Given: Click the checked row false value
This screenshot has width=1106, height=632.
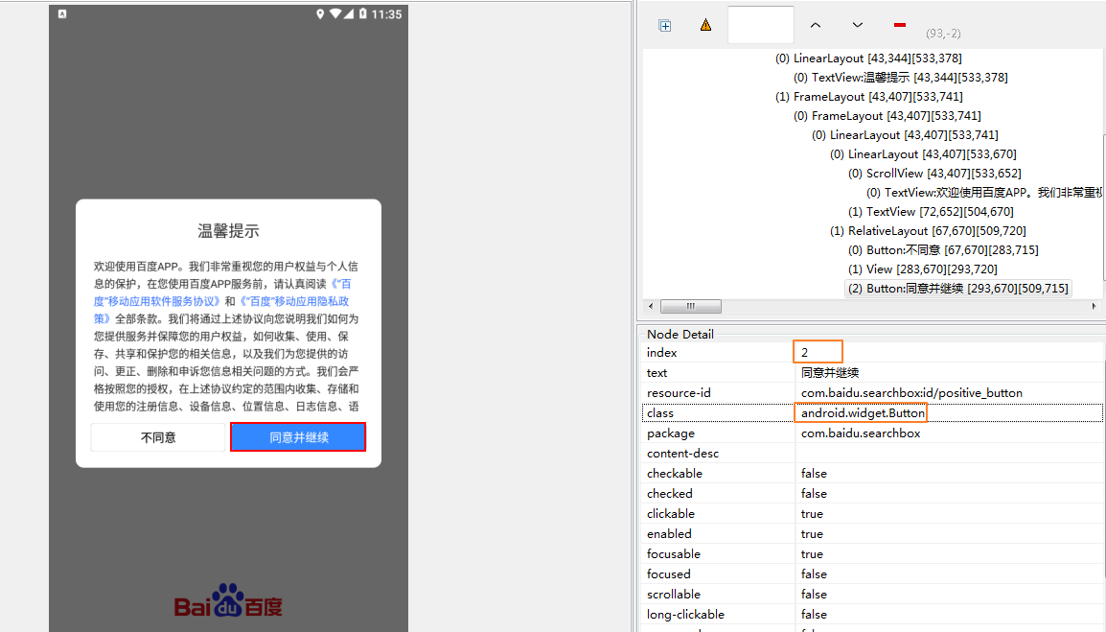Looking at the screenshot, I should [x=814, y=494].
